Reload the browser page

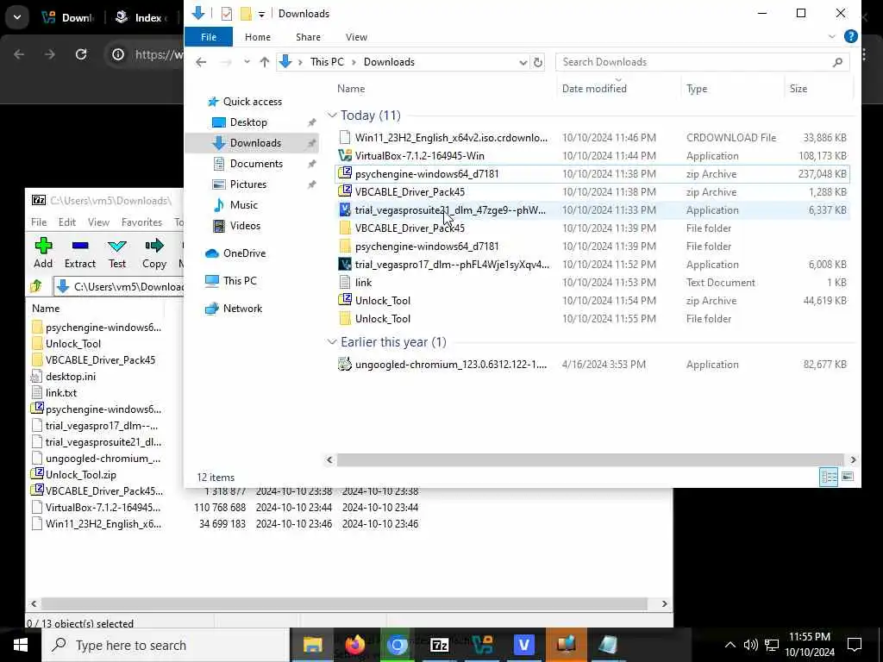[81, 54]
